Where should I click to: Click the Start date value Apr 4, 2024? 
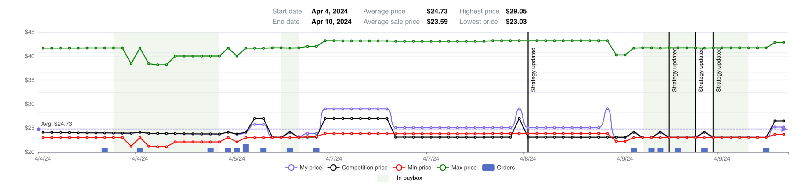(x=329, y=11)
